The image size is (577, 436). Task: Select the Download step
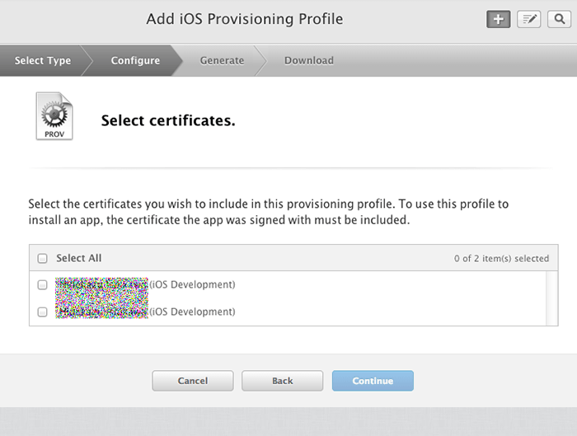point(309,60)
